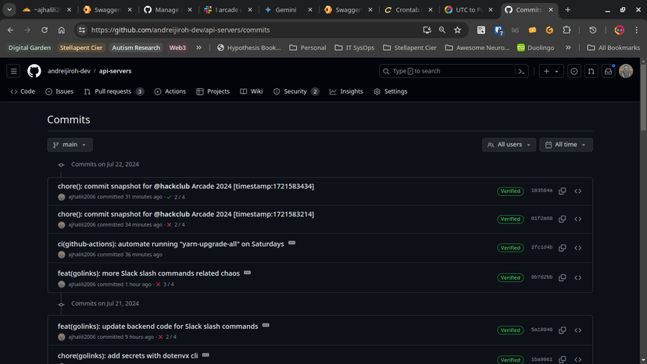The width and height of the screenshot is (647, 364).
Task: Browse repository at commit 01f2a68
Action: click(x=578, y=219)
